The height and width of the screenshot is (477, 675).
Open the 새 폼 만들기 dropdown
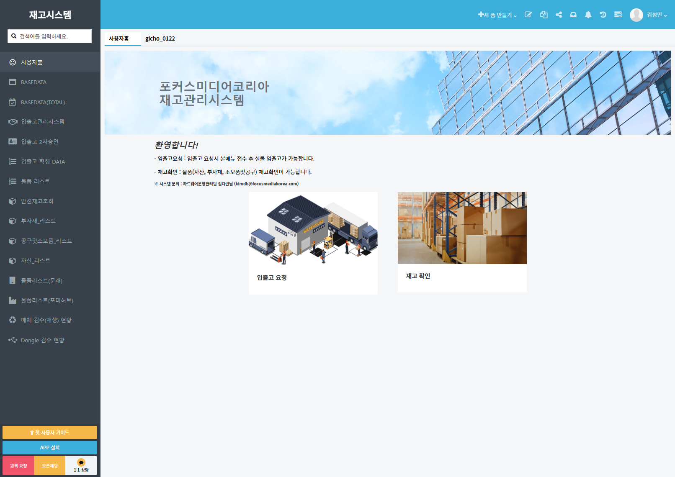497,15
